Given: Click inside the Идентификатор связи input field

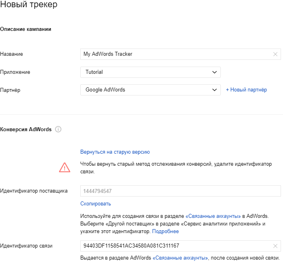Looking at the screenshot, I should [181, 246].
